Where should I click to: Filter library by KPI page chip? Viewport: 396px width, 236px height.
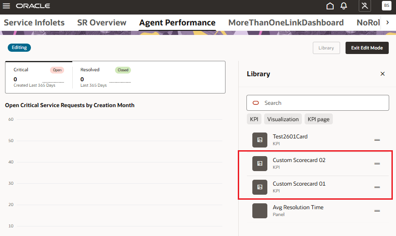click(x=318, y=119)
